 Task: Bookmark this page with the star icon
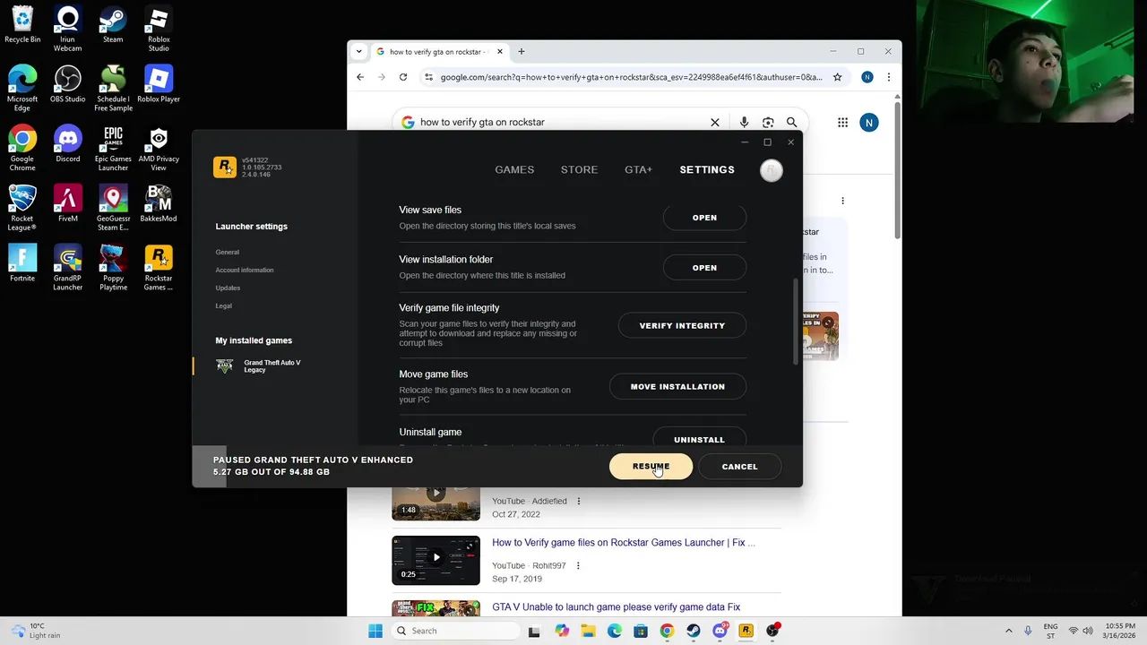click(837, 77)
